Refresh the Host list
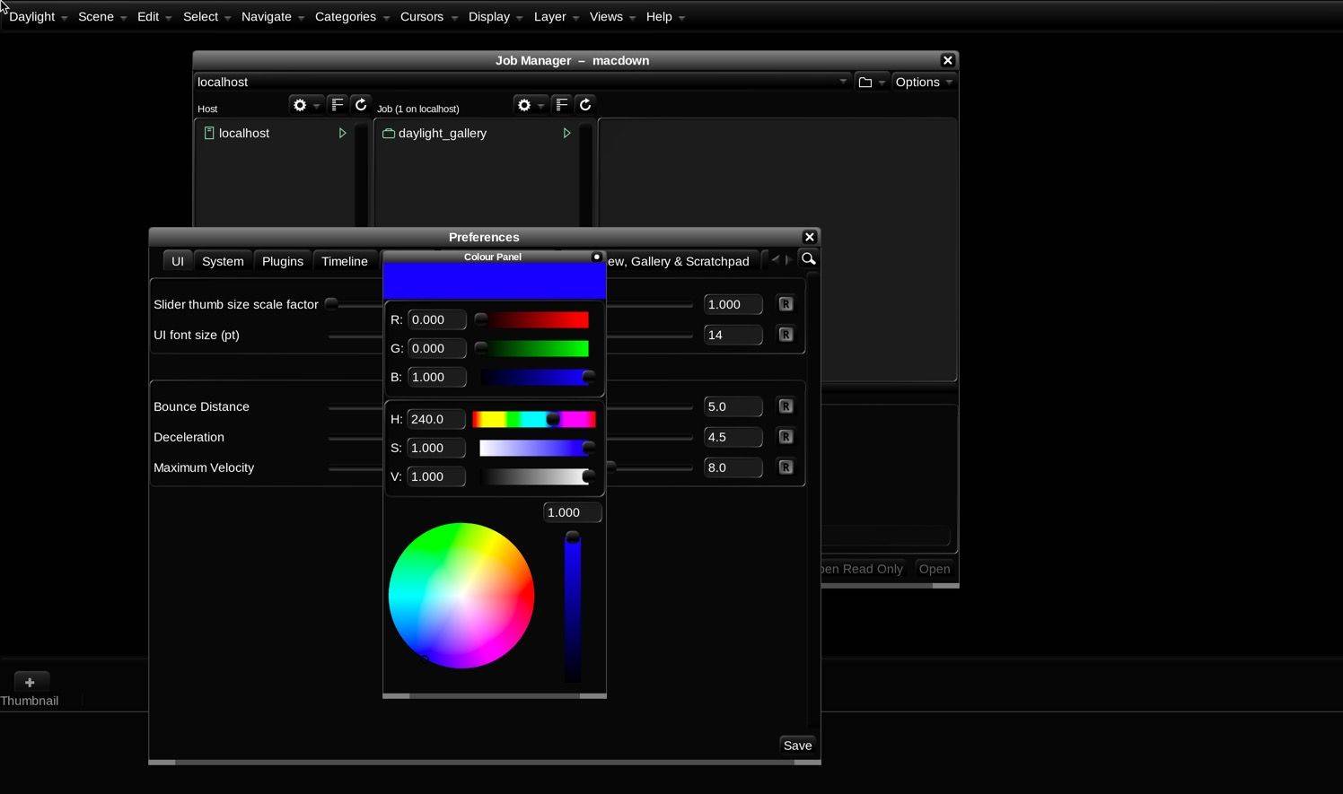 coord(361,105)
